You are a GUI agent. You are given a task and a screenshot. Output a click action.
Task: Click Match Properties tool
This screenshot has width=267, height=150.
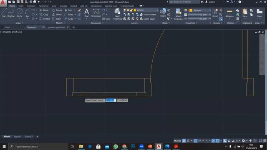[x=179, y=14]
